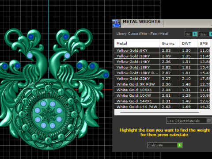Click the number 12 on the clock model
Viewport: 212px width, 159px height.
point(48,88)
